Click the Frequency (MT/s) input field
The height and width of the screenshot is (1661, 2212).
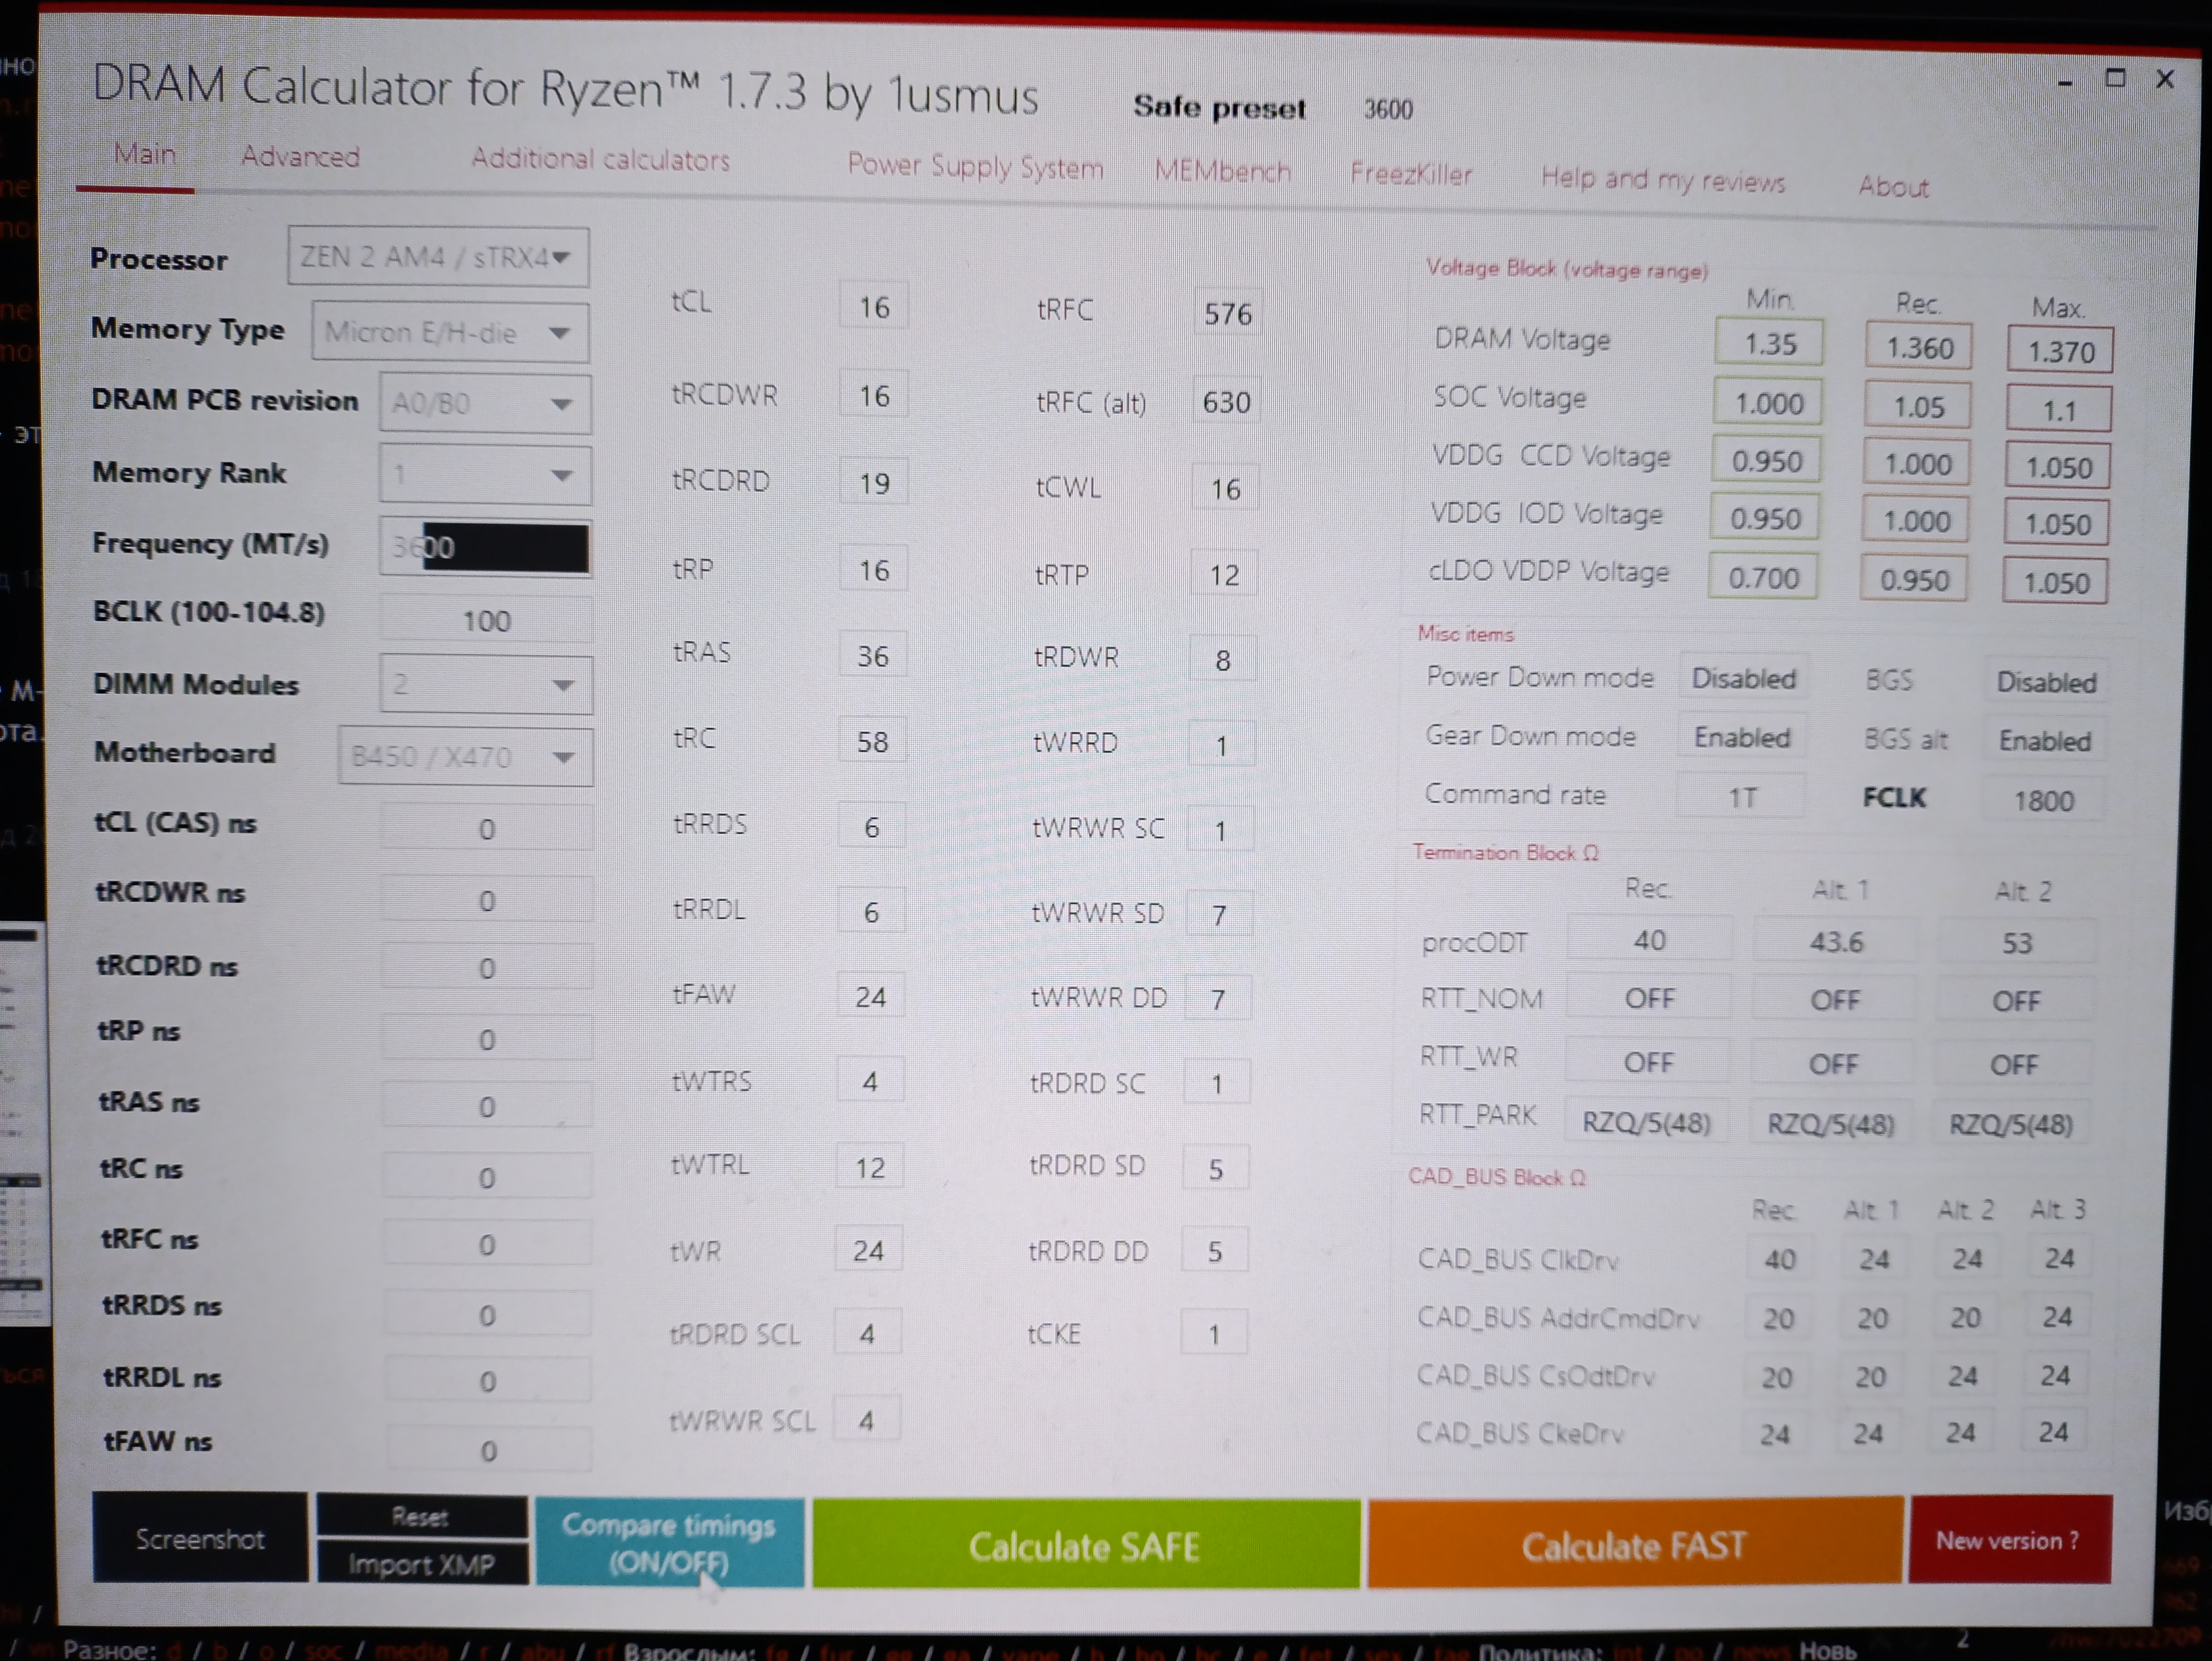[x=485, y=547]
